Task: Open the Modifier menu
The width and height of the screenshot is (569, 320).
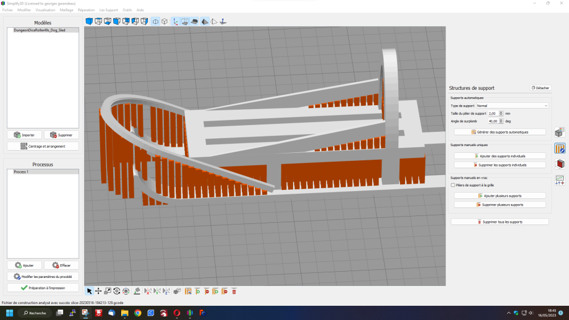Action: [x=24, y=10]
